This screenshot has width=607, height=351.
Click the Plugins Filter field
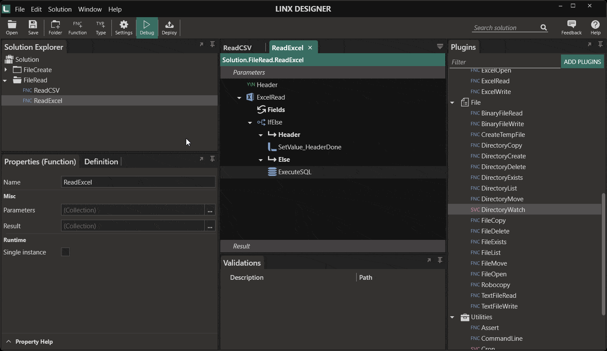coord(505,62)
